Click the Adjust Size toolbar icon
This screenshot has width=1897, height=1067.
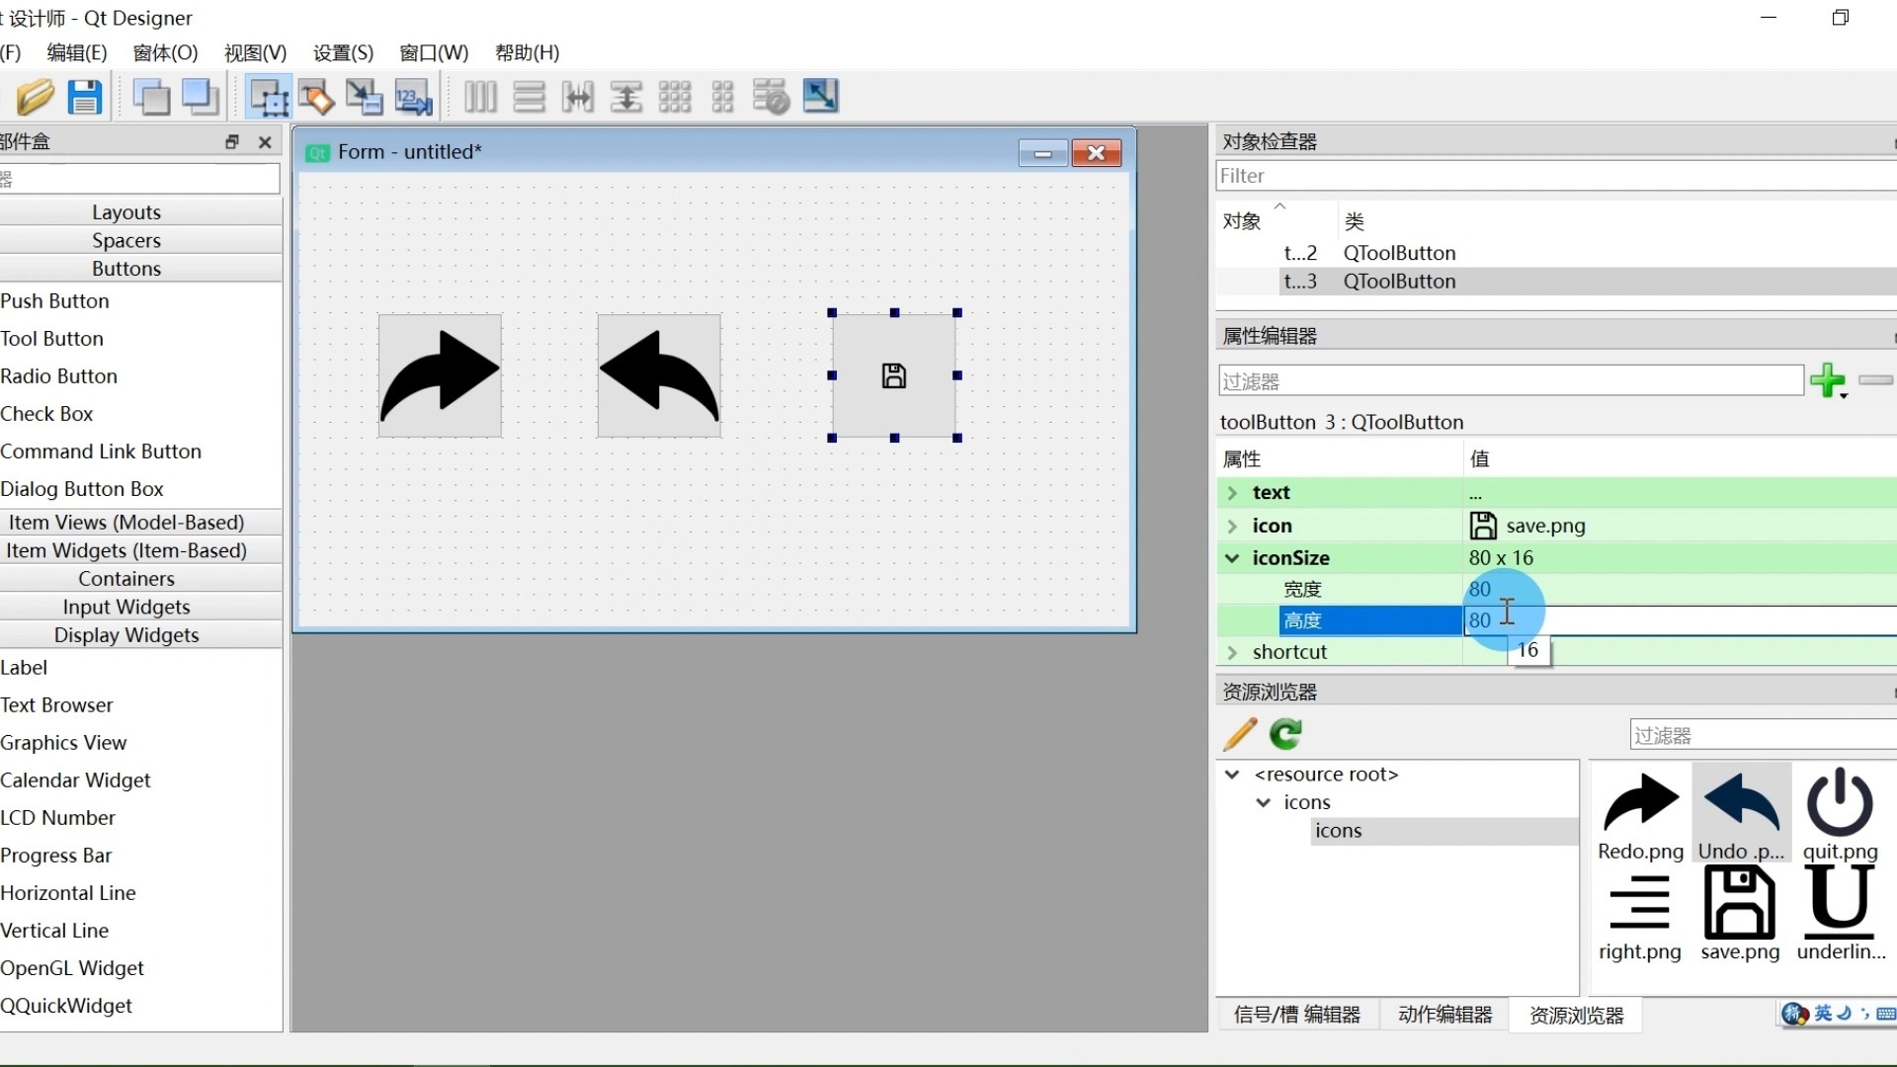coord(820,97)
